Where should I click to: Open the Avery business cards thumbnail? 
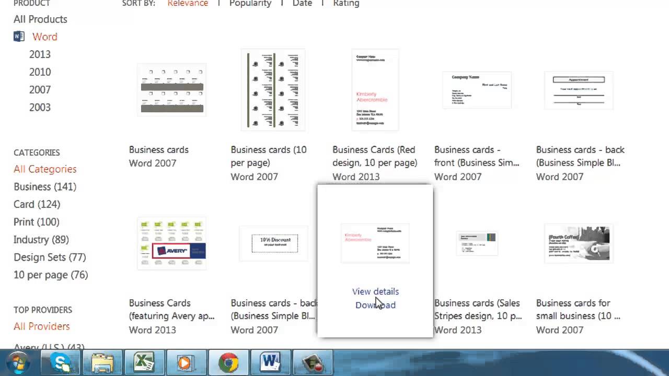pos(172,243)
